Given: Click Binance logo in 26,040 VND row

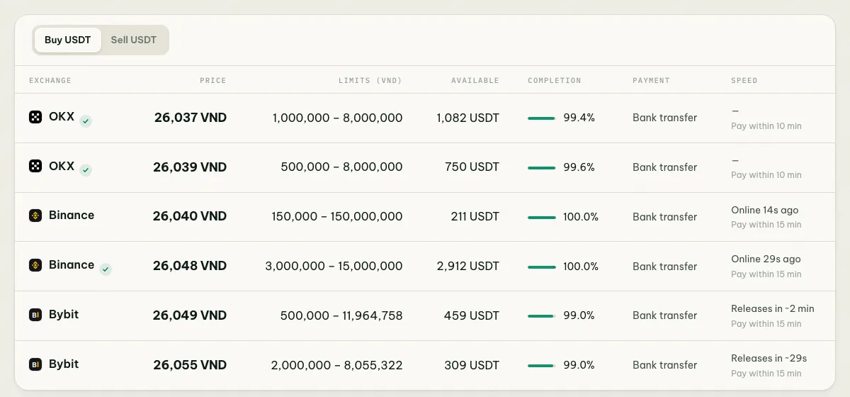Looking at the screenshot, I should tap(35, 216).
